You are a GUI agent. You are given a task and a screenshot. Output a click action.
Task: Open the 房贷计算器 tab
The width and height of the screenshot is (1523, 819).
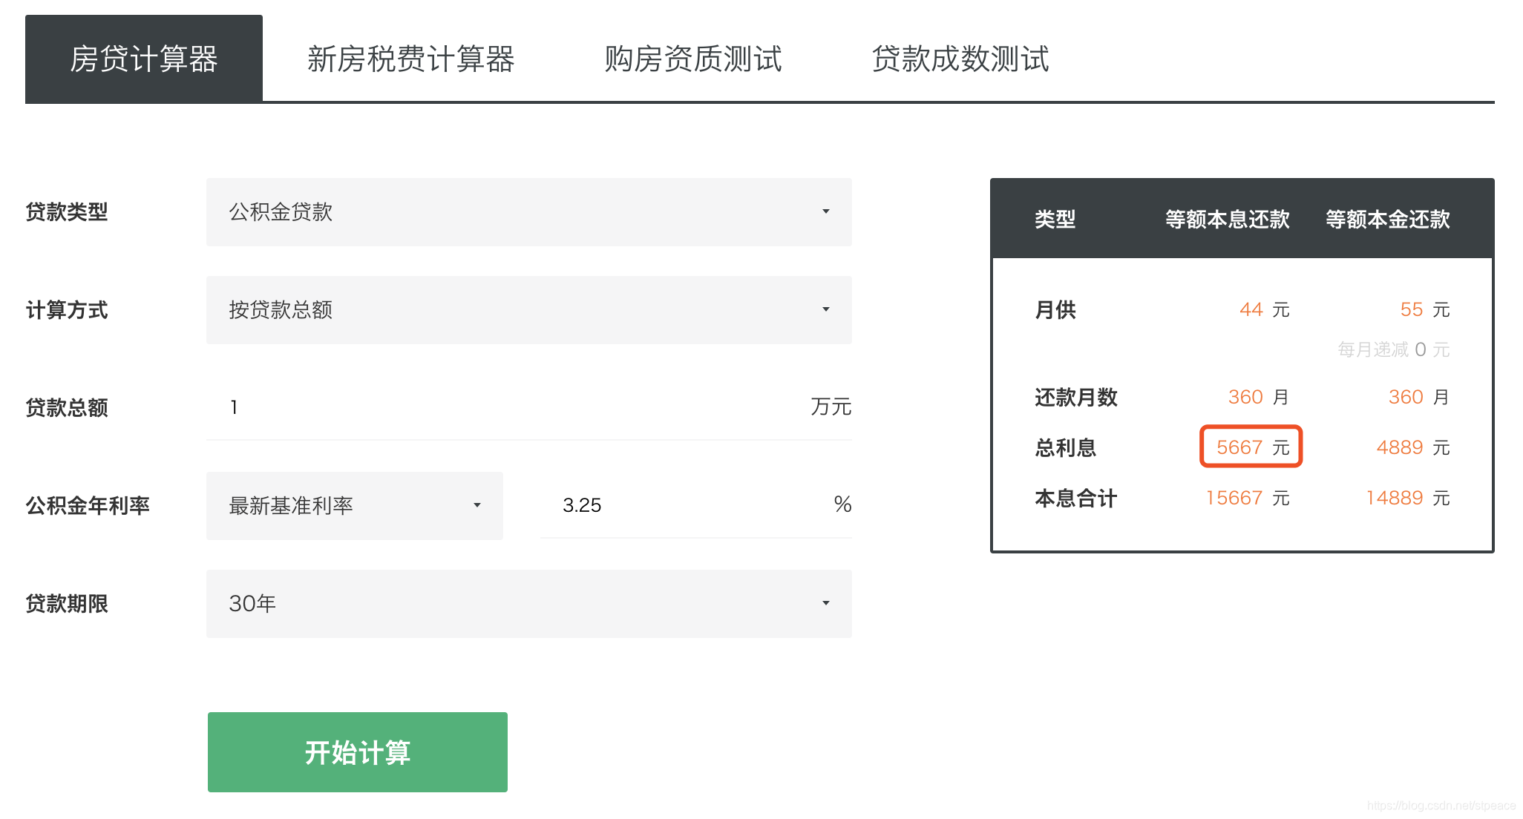(143, 59)
